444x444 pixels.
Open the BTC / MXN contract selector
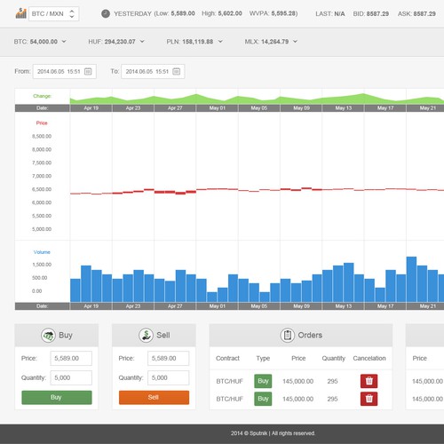pyautogui.click(x=54, y=13)
